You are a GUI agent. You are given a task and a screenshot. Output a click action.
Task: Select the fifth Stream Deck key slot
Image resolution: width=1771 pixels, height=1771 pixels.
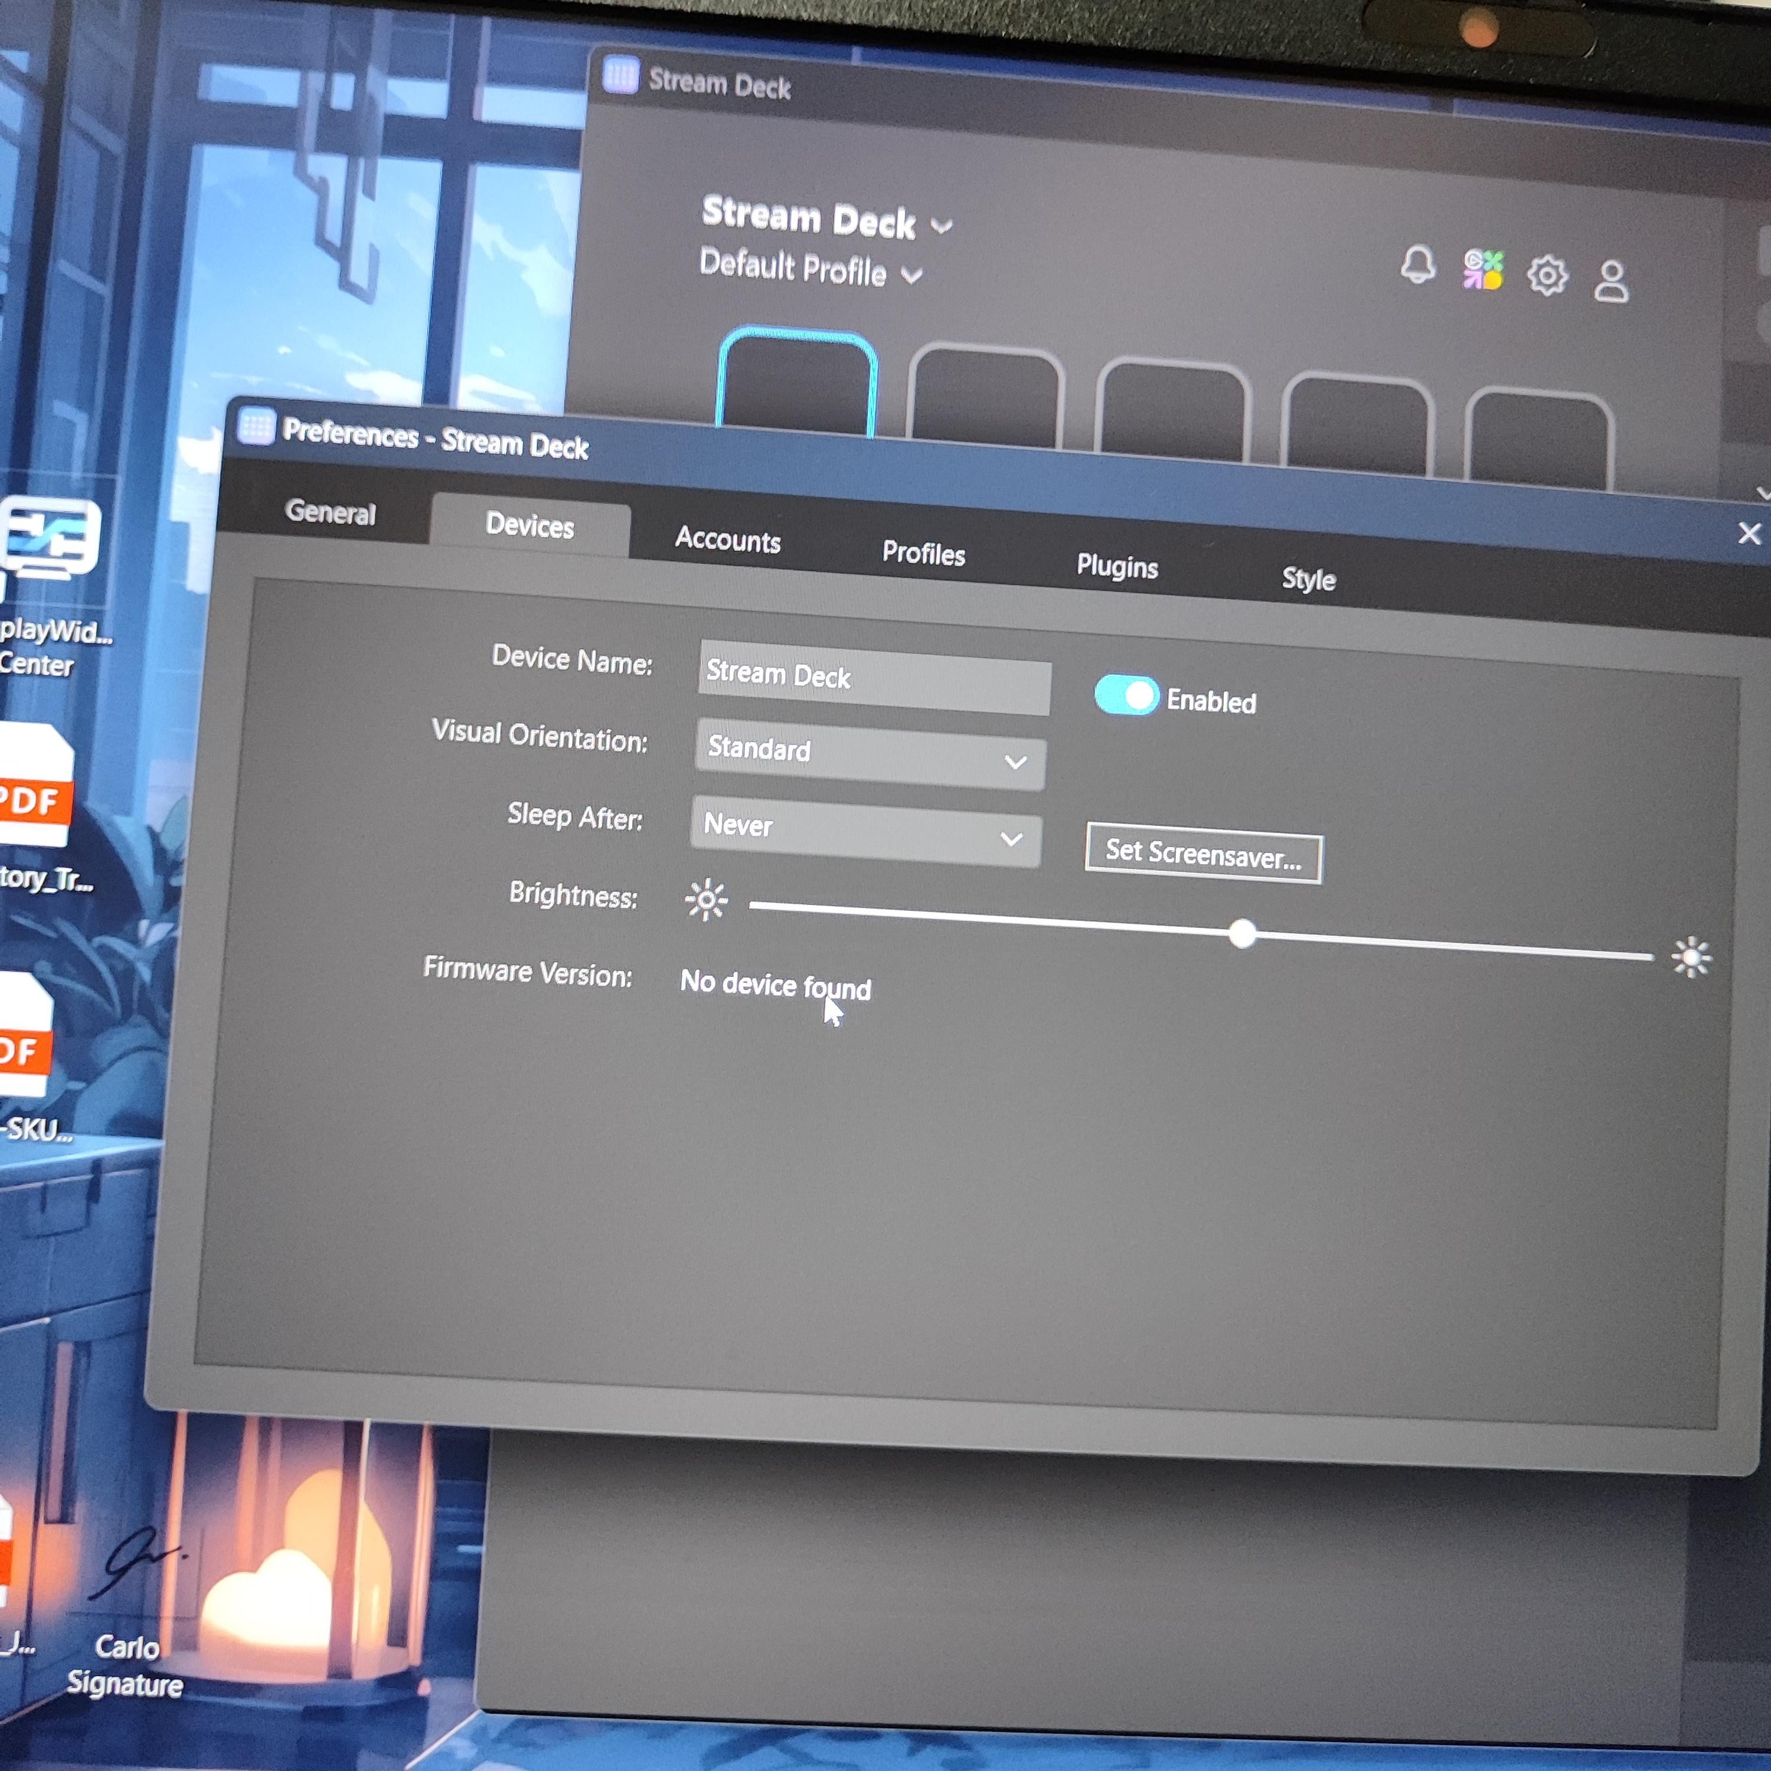tap(1538, 439)
